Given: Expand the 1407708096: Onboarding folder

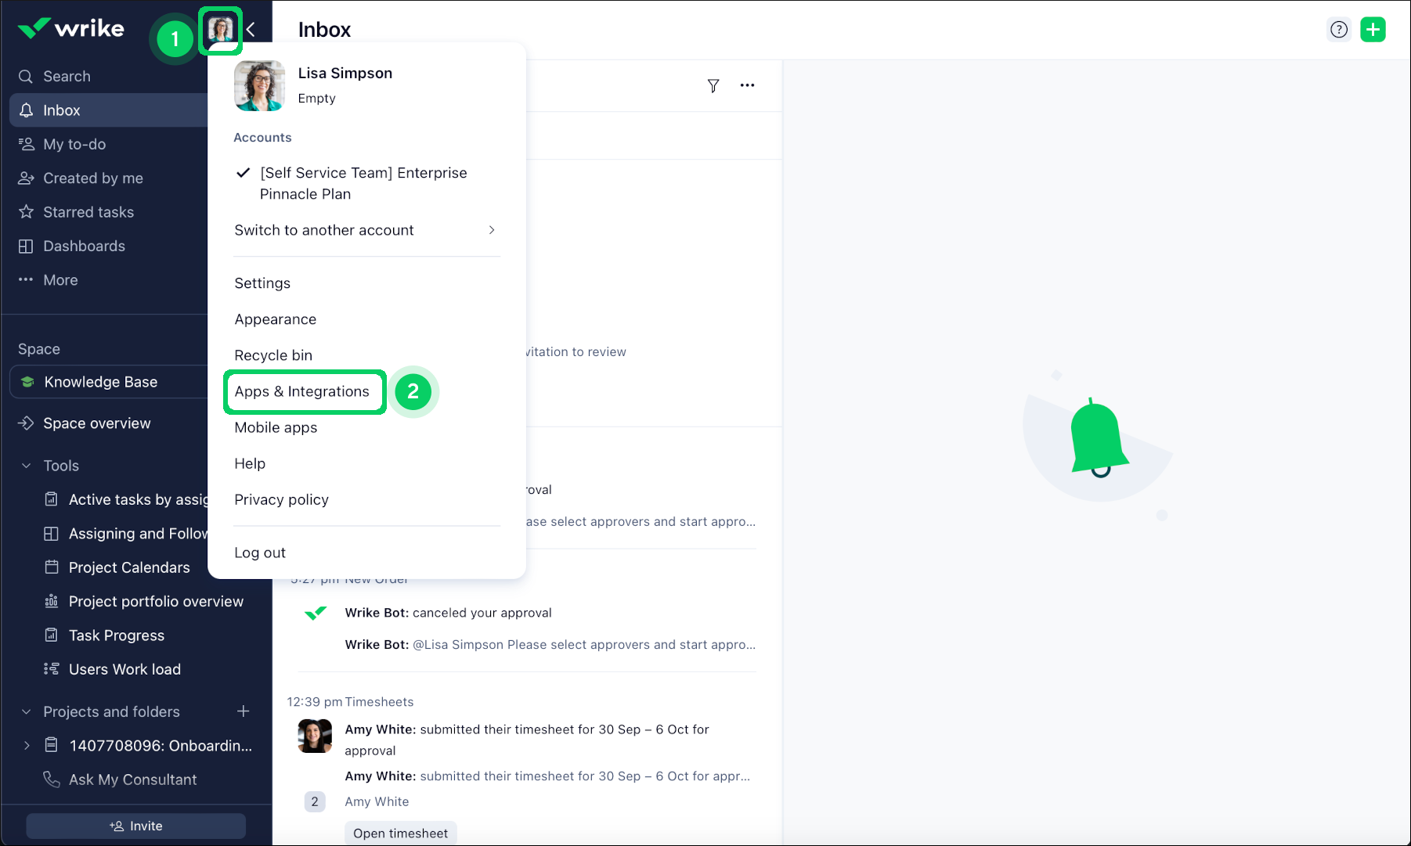Looking at the screenshot, I should coord(26,745).
